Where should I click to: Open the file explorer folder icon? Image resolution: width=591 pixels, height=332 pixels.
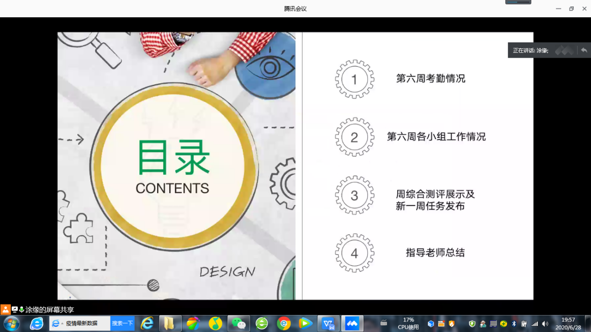(170, 323)
